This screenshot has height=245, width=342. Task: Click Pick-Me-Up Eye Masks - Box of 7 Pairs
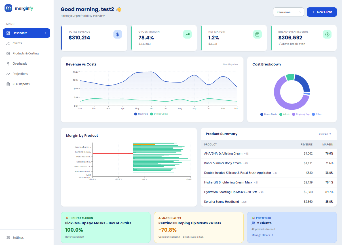tap(98, 223)
